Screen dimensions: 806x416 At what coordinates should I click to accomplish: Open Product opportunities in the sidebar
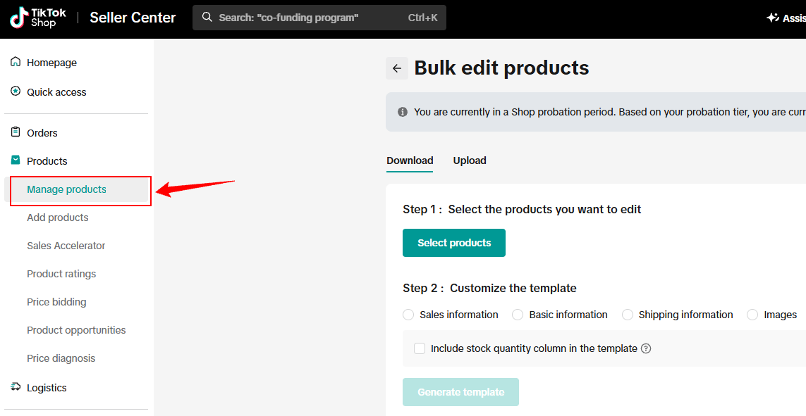point(76,330)
